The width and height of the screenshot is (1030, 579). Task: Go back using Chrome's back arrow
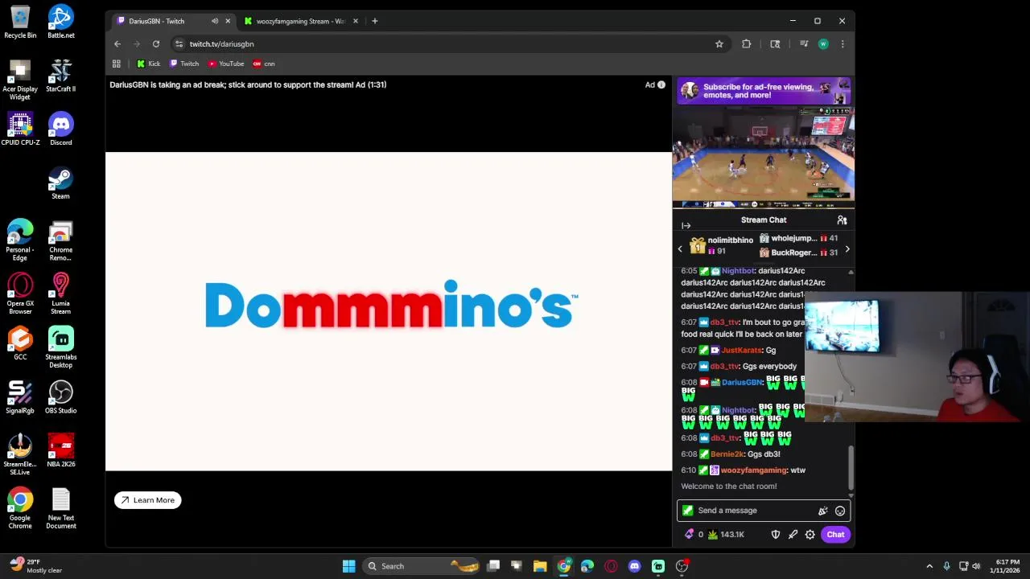117,44
